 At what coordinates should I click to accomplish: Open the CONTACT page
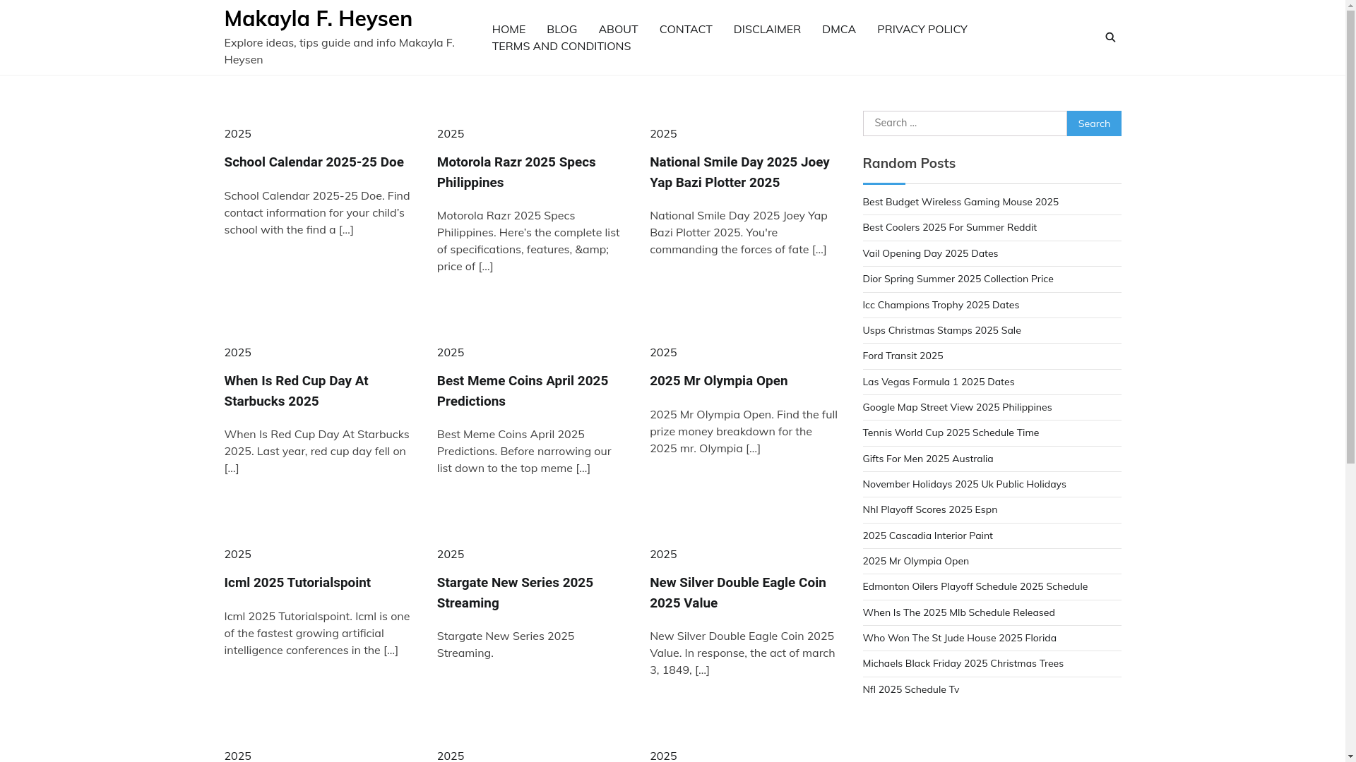[x=685, y=29]
